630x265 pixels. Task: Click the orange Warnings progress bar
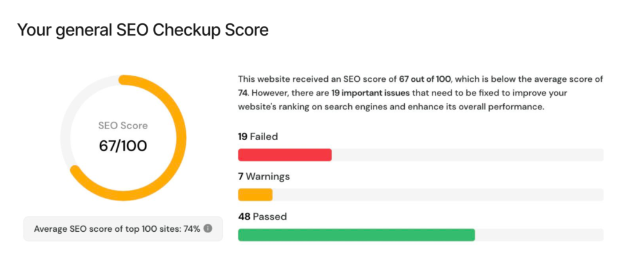(x=255, y=195)
